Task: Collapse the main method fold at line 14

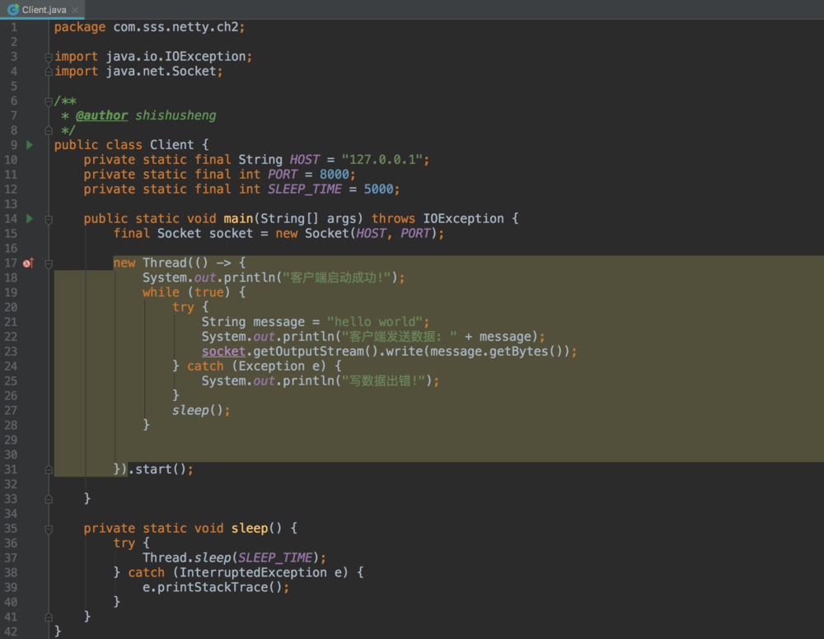Action: coord(49,220)
